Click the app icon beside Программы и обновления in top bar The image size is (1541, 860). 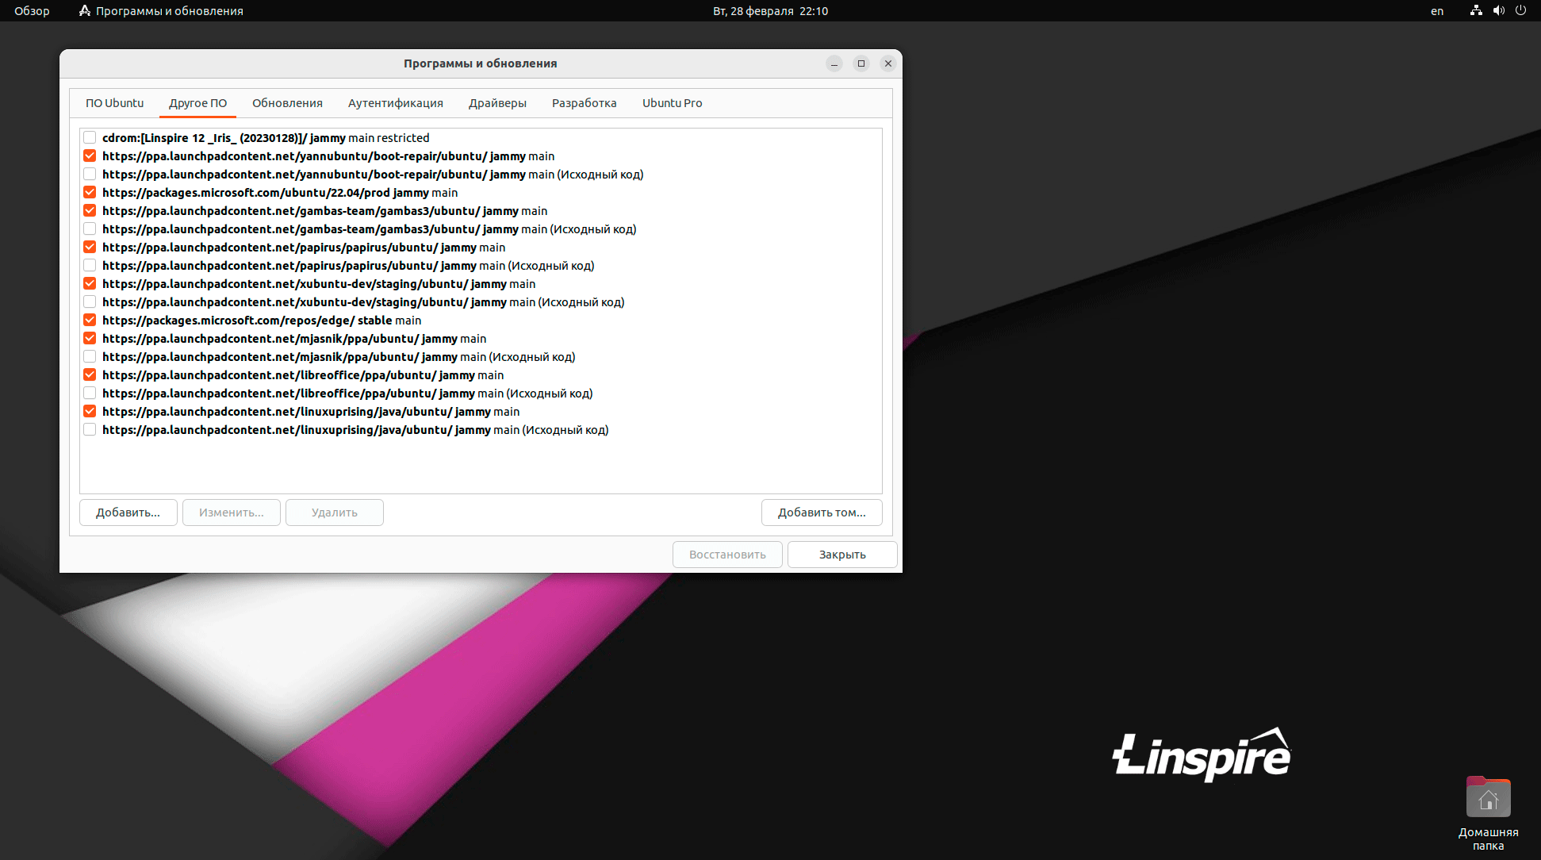(x=85, y=10)
